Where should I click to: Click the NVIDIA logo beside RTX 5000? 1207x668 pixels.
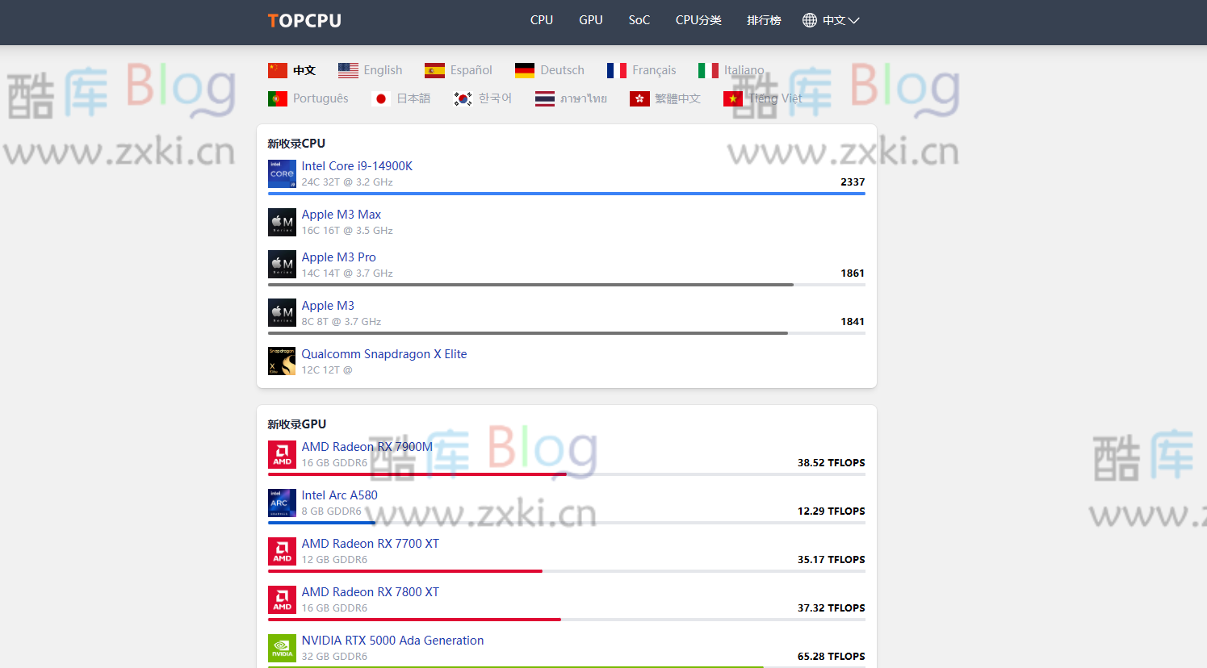pyautogui.click(x=282, y=648)
